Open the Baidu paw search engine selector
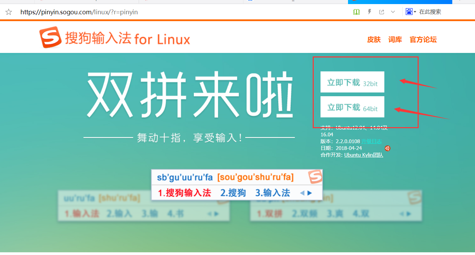 coord(411,12)
